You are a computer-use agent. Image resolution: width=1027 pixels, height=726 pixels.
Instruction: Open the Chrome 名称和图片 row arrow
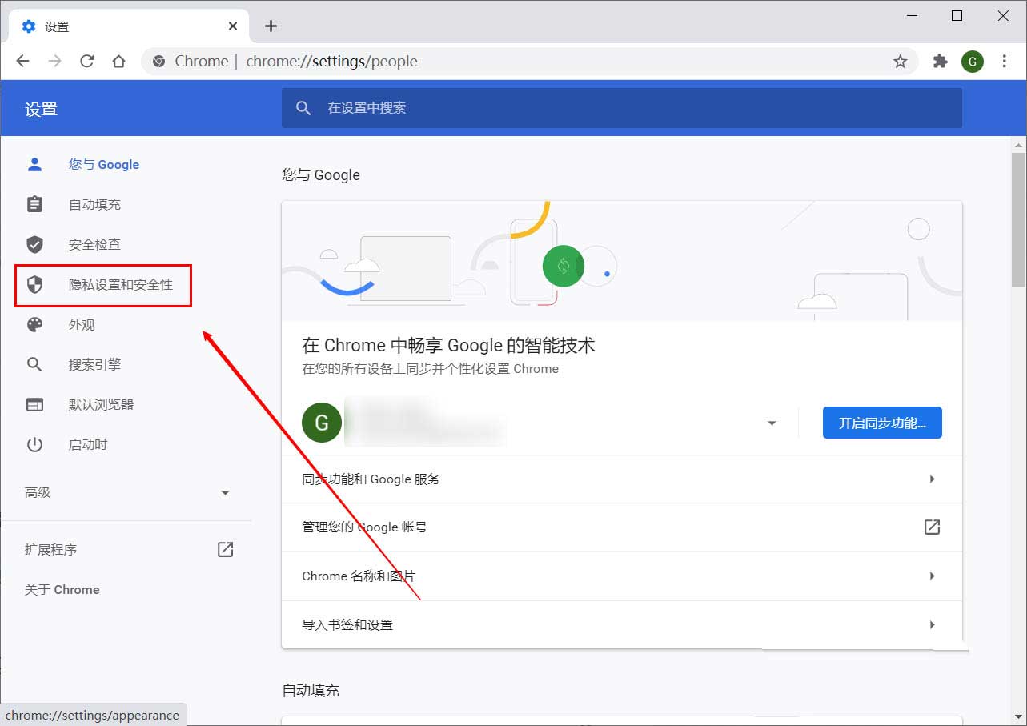[932, 576]
